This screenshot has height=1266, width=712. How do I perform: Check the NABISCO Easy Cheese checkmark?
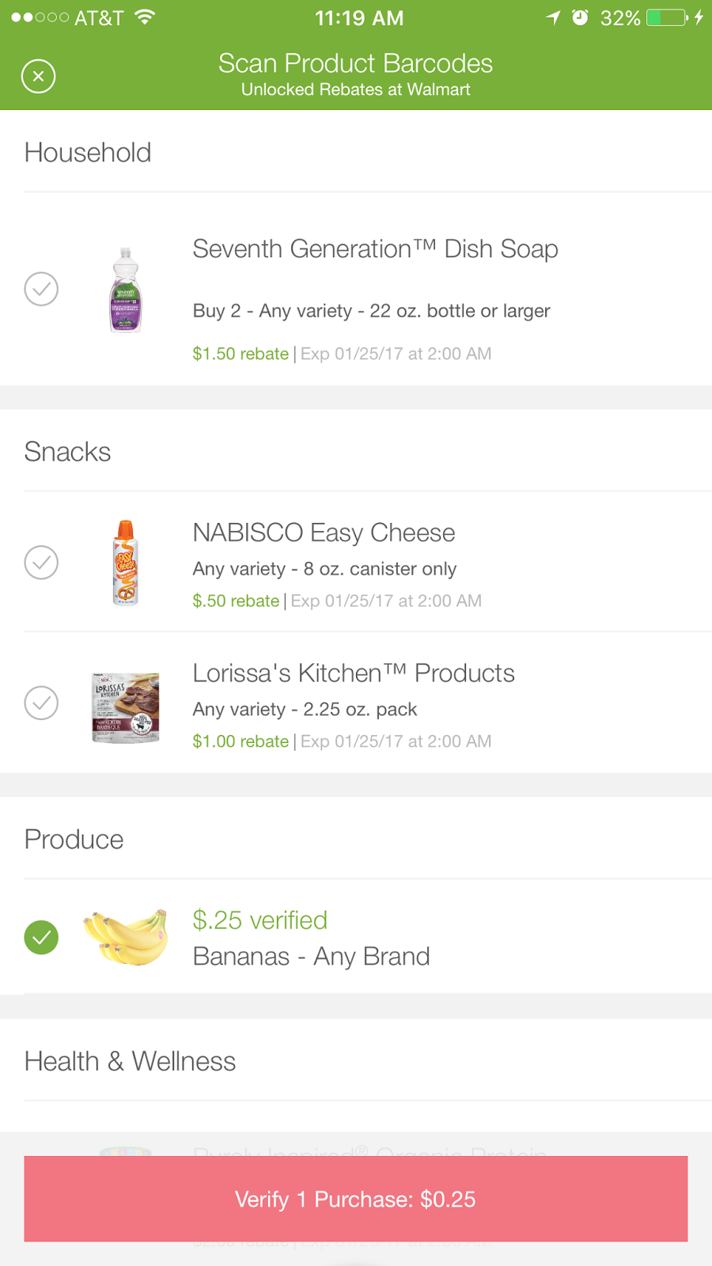41,563
